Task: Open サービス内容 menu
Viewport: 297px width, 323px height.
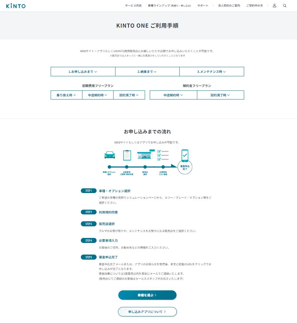Action: point(133,6)
